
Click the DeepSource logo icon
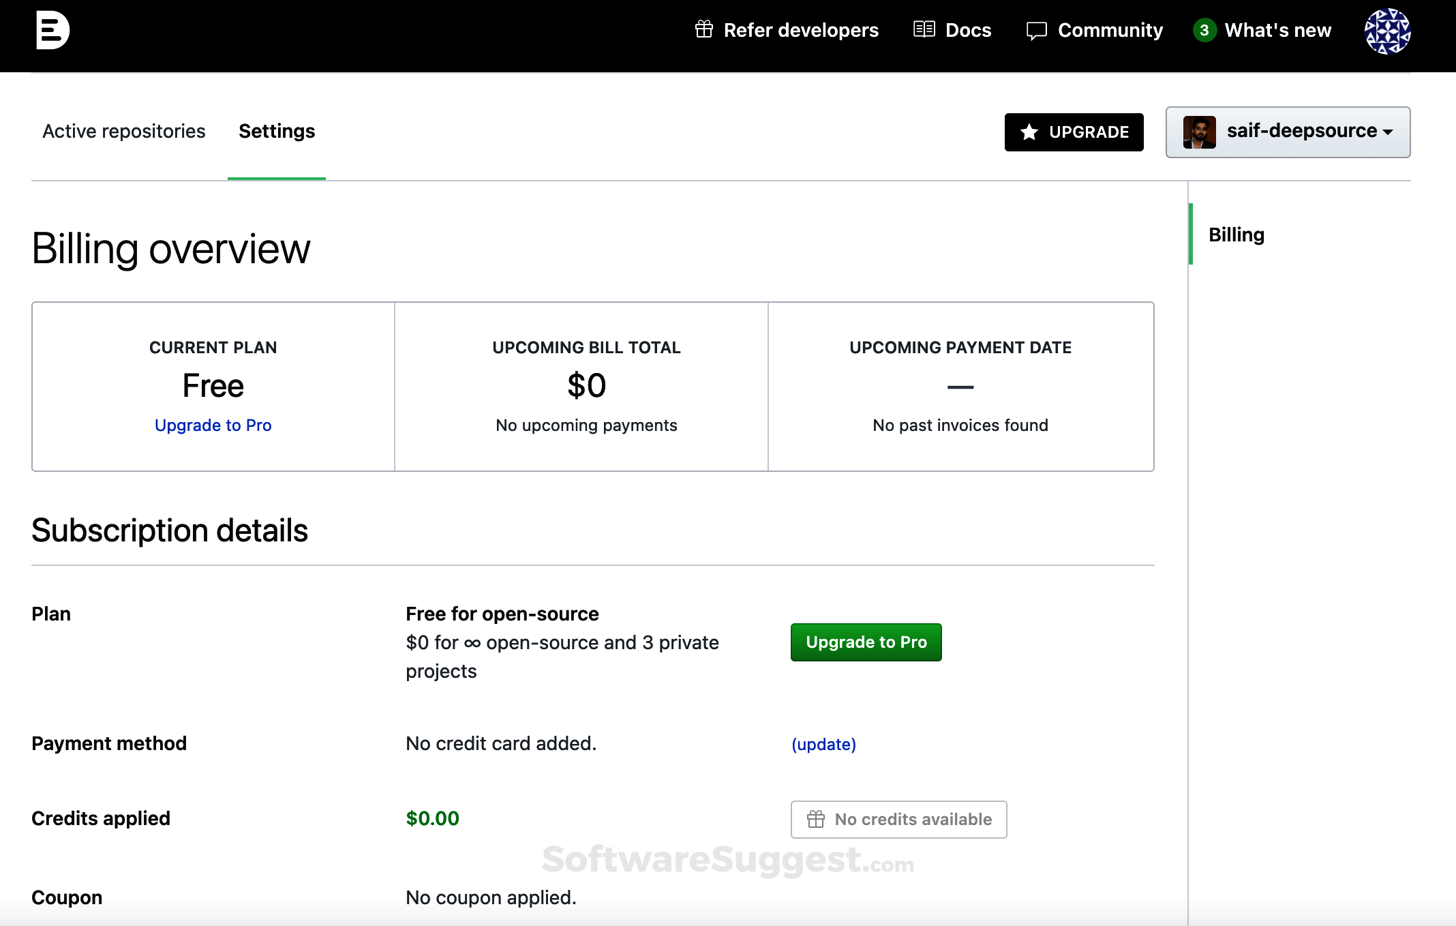53,29
